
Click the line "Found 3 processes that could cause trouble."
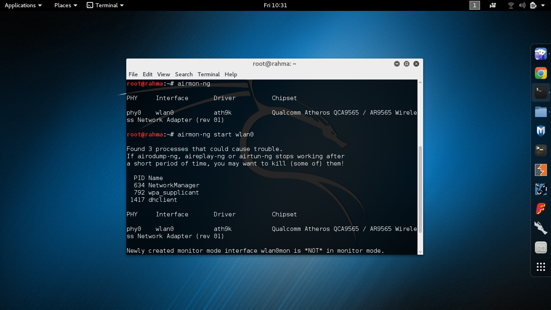[x=205, y=149]
